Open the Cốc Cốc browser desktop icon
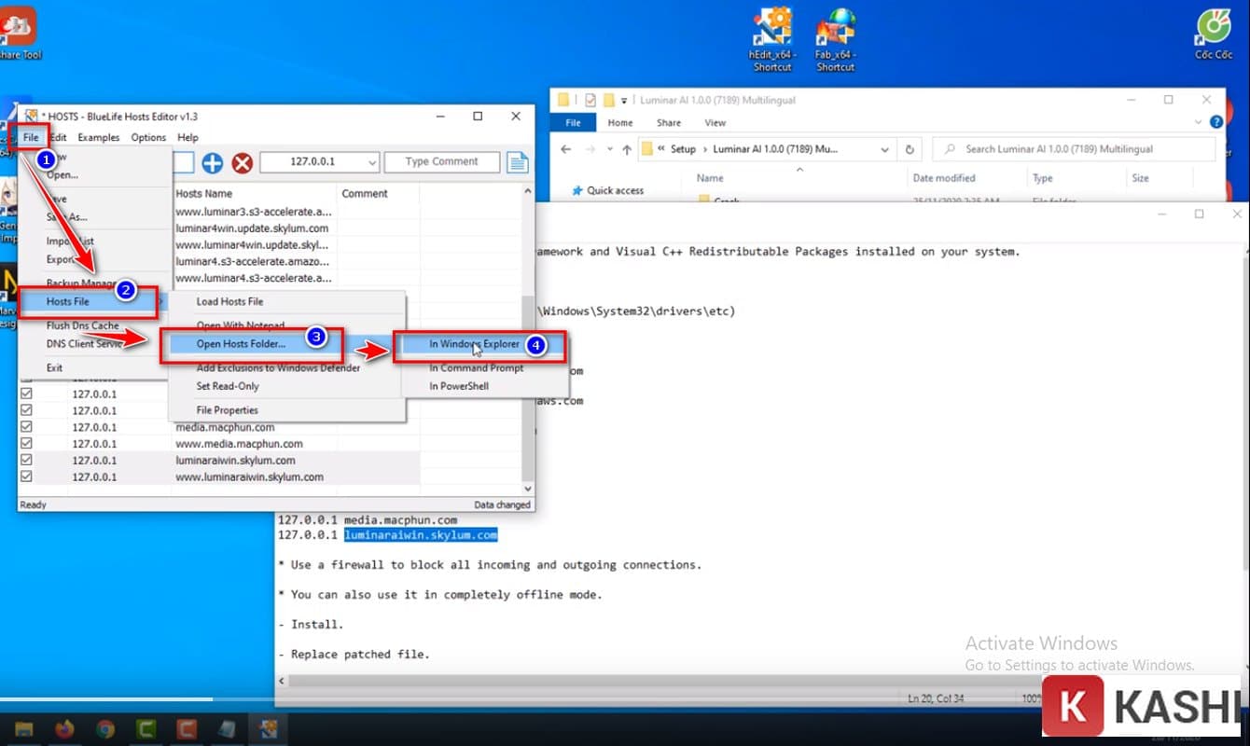The width and height of the screenshot is (1250, 746). tap(1214, 35)
